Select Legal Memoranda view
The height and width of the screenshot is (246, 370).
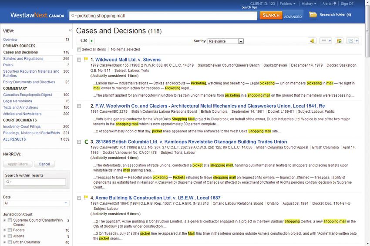(17, 101)
